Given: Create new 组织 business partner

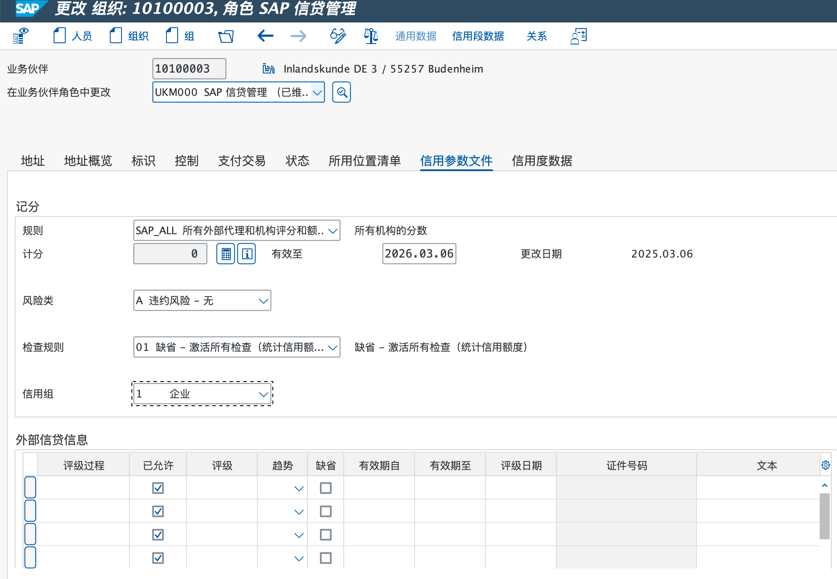Looking at the screenshot, I should 129,36.
